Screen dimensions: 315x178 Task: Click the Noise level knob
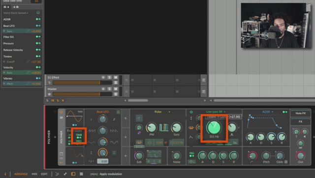[x=176, y=156]
